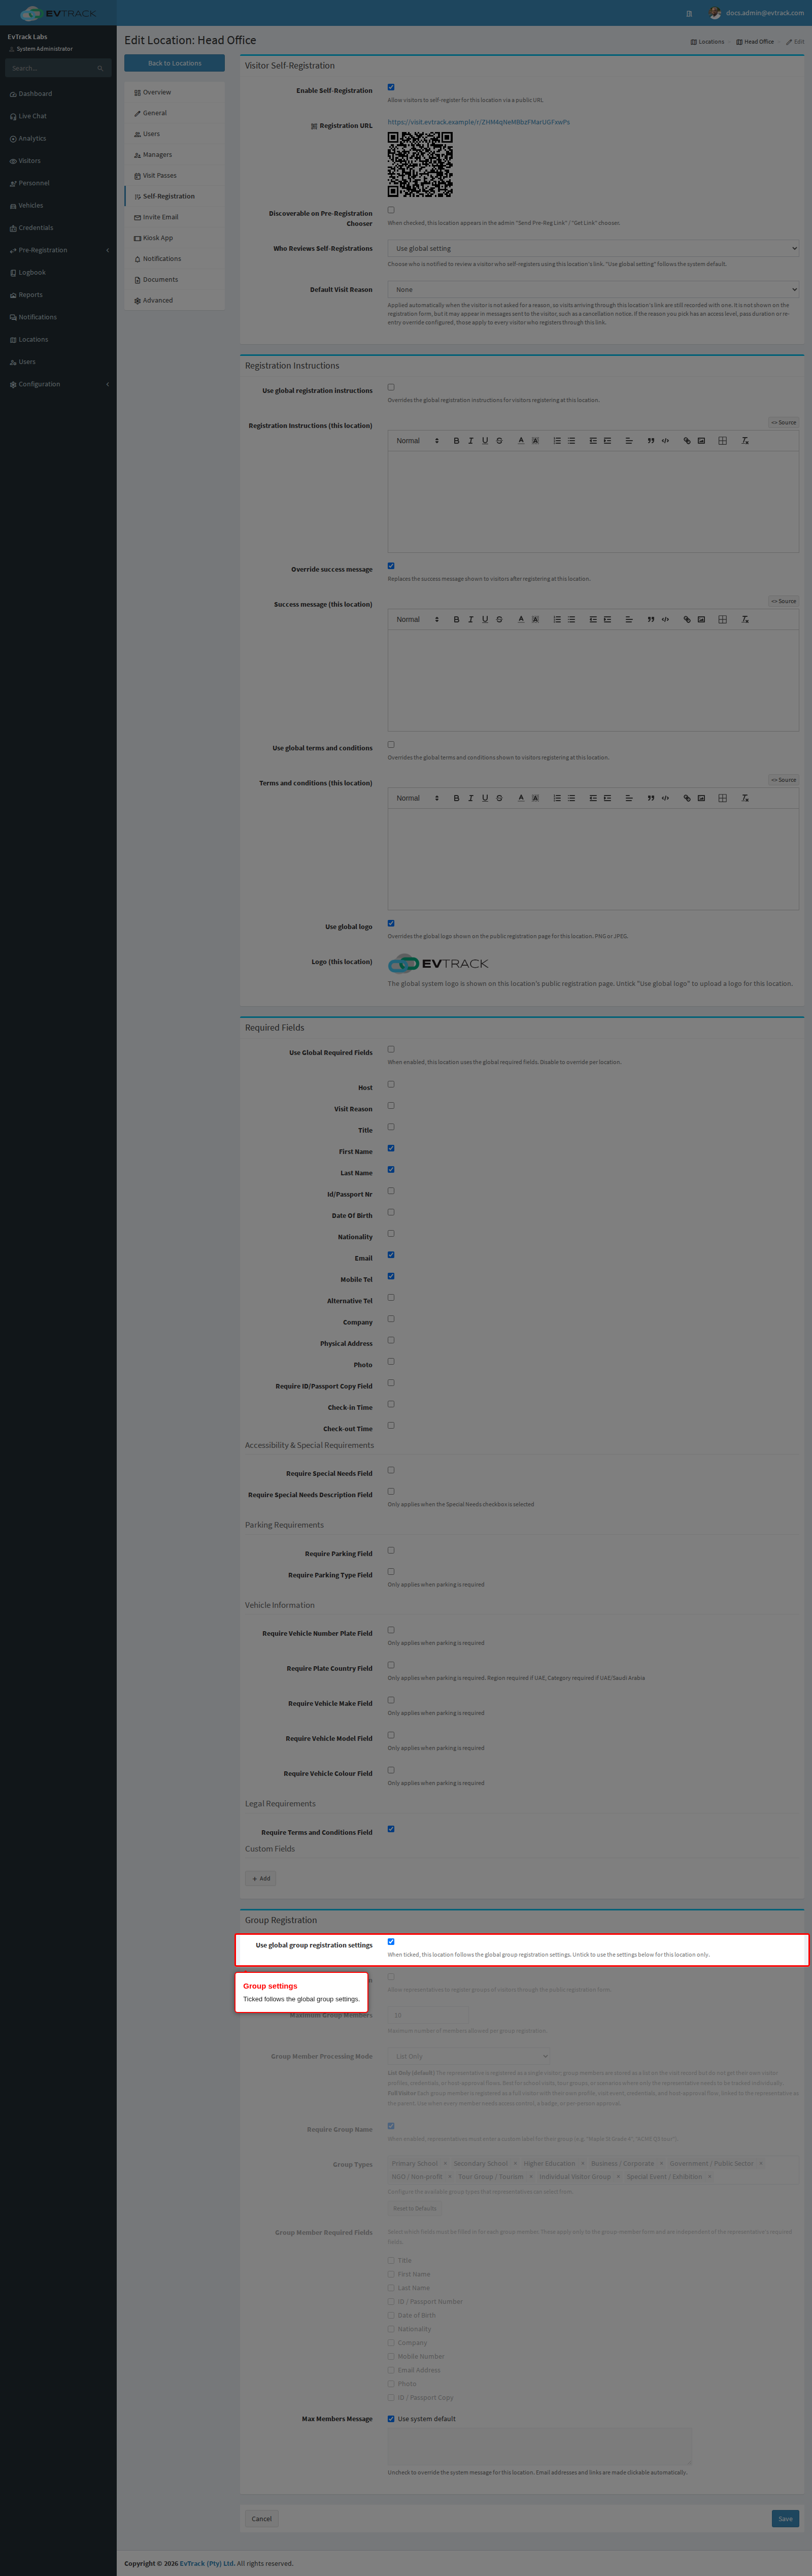
Task: Uncheck Override success message
Action: tap(391, 567)
